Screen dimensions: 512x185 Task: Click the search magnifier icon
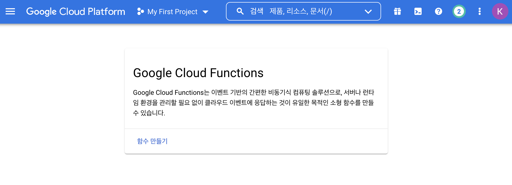[x=240, y=11]
